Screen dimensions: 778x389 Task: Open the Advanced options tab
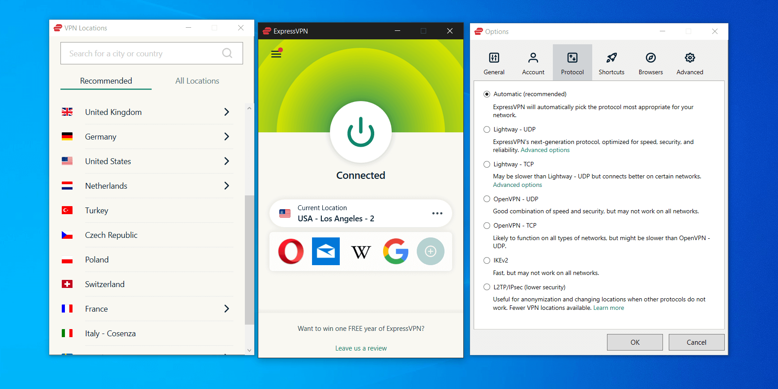690,63
